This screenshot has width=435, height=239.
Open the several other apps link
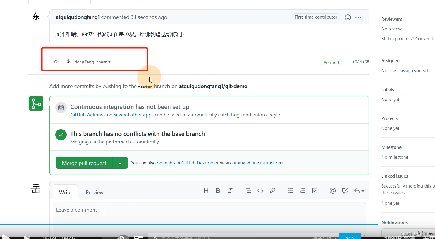tap(134, 115)
